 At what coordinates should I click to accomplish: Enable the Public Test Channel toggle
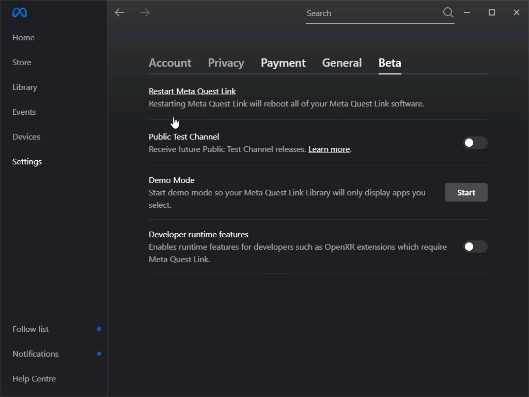[x=475, y=143]
